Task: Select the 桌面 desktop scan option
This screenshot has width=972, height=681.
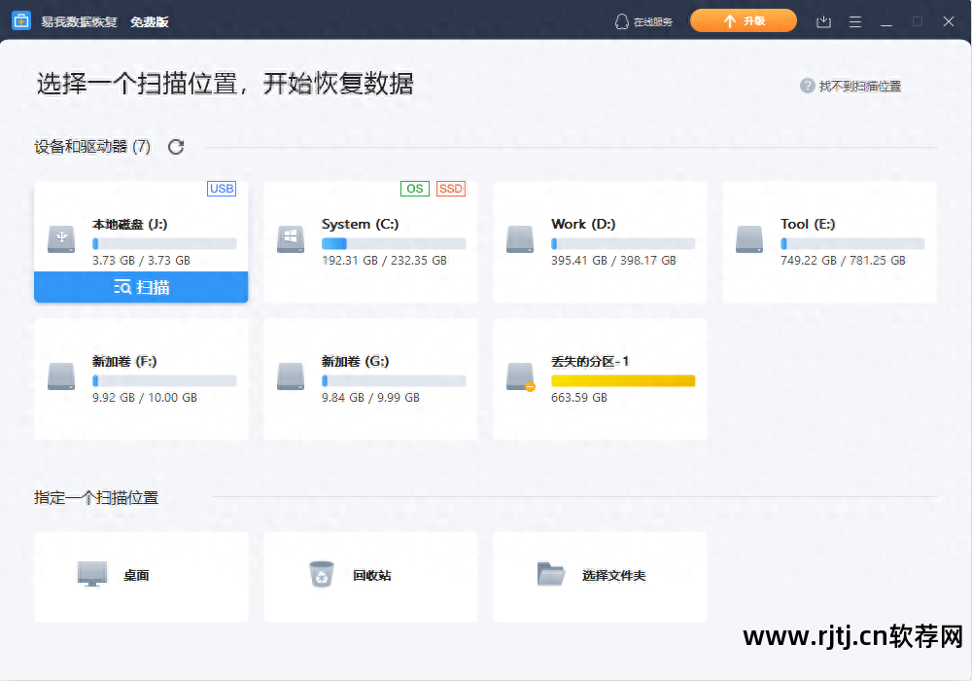Action: point(141,576)
